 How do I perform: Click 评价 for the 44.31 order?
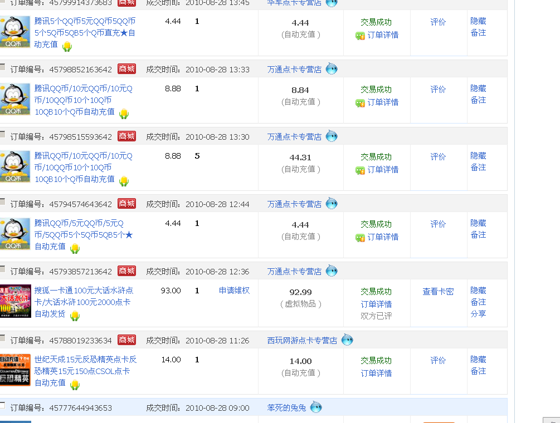coord(438,157)
